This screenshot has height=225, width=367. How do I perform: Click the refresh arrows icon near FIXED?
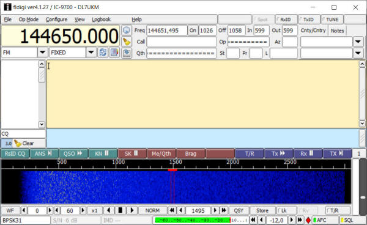(x=103, y=53)
